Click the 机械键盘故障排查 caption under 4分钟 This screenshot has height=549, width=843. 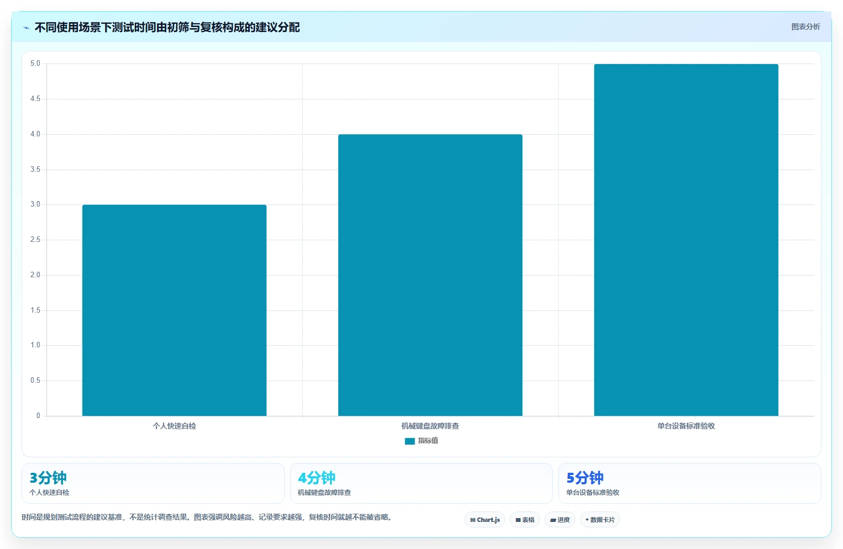pos(324,492)
